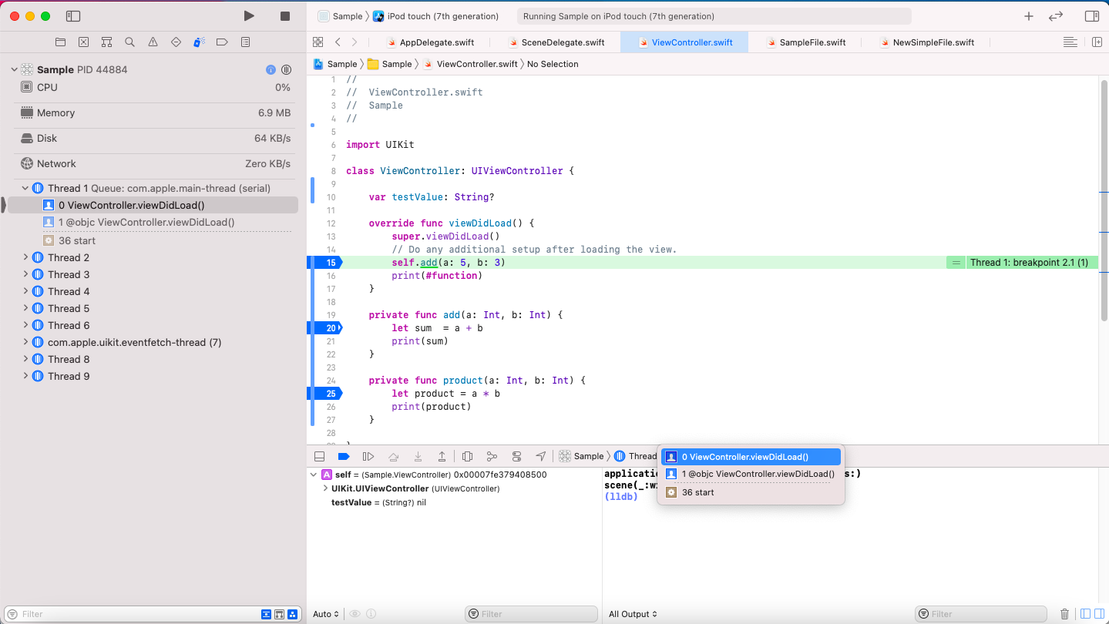Click the Debug View Hierarchy icon
The height and width of the screenshot is (624, 1109).
click(x=467, y=456)
